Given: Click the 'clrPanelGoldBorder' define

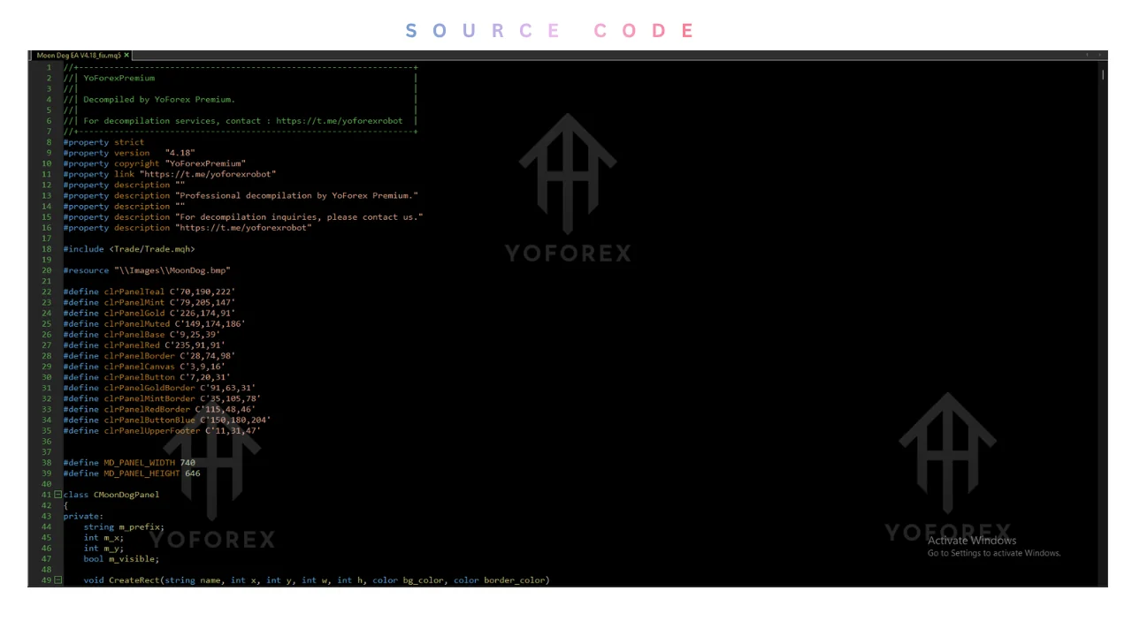Looking at the screenshot, I should tap(149, 388).
